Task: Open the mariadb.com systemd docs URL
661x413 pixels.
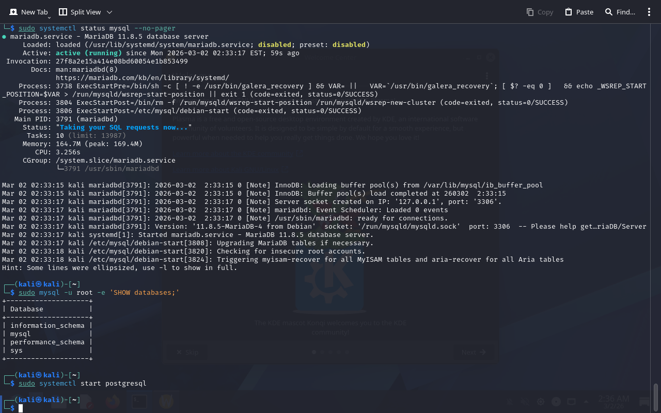Action: pyautogui.click(x=142, y=78)
